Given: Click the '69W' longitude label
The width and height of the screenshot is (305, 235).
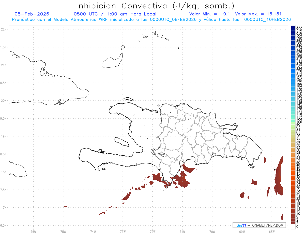Looking at the screenshot, I should point(242,231).
